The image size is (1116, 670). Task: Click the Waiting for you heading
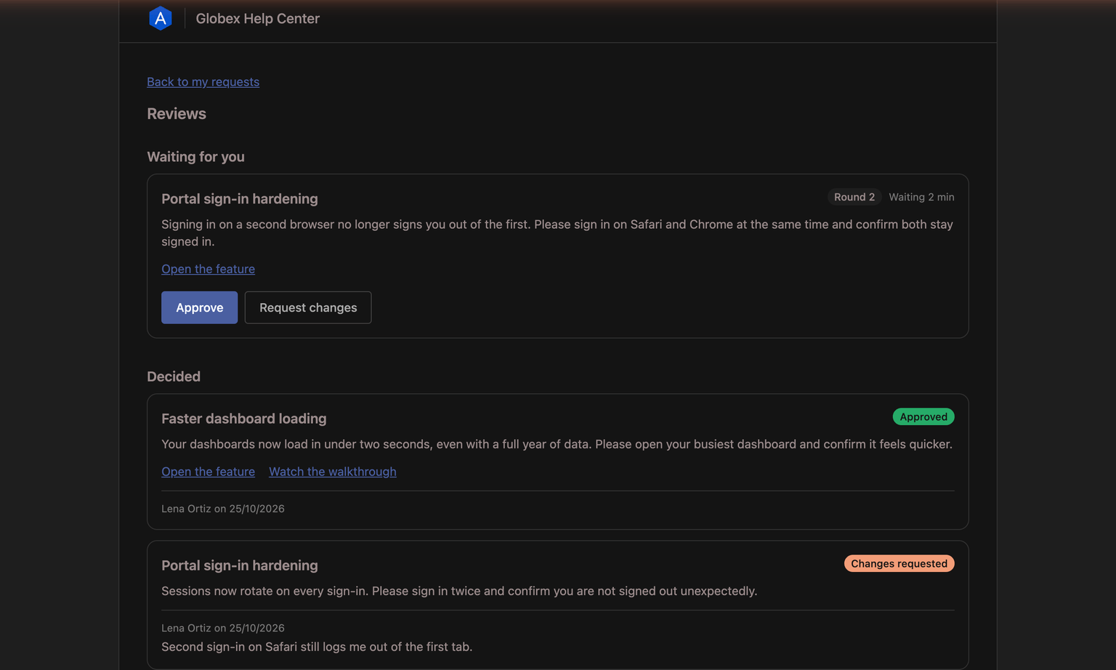(195, 156)
